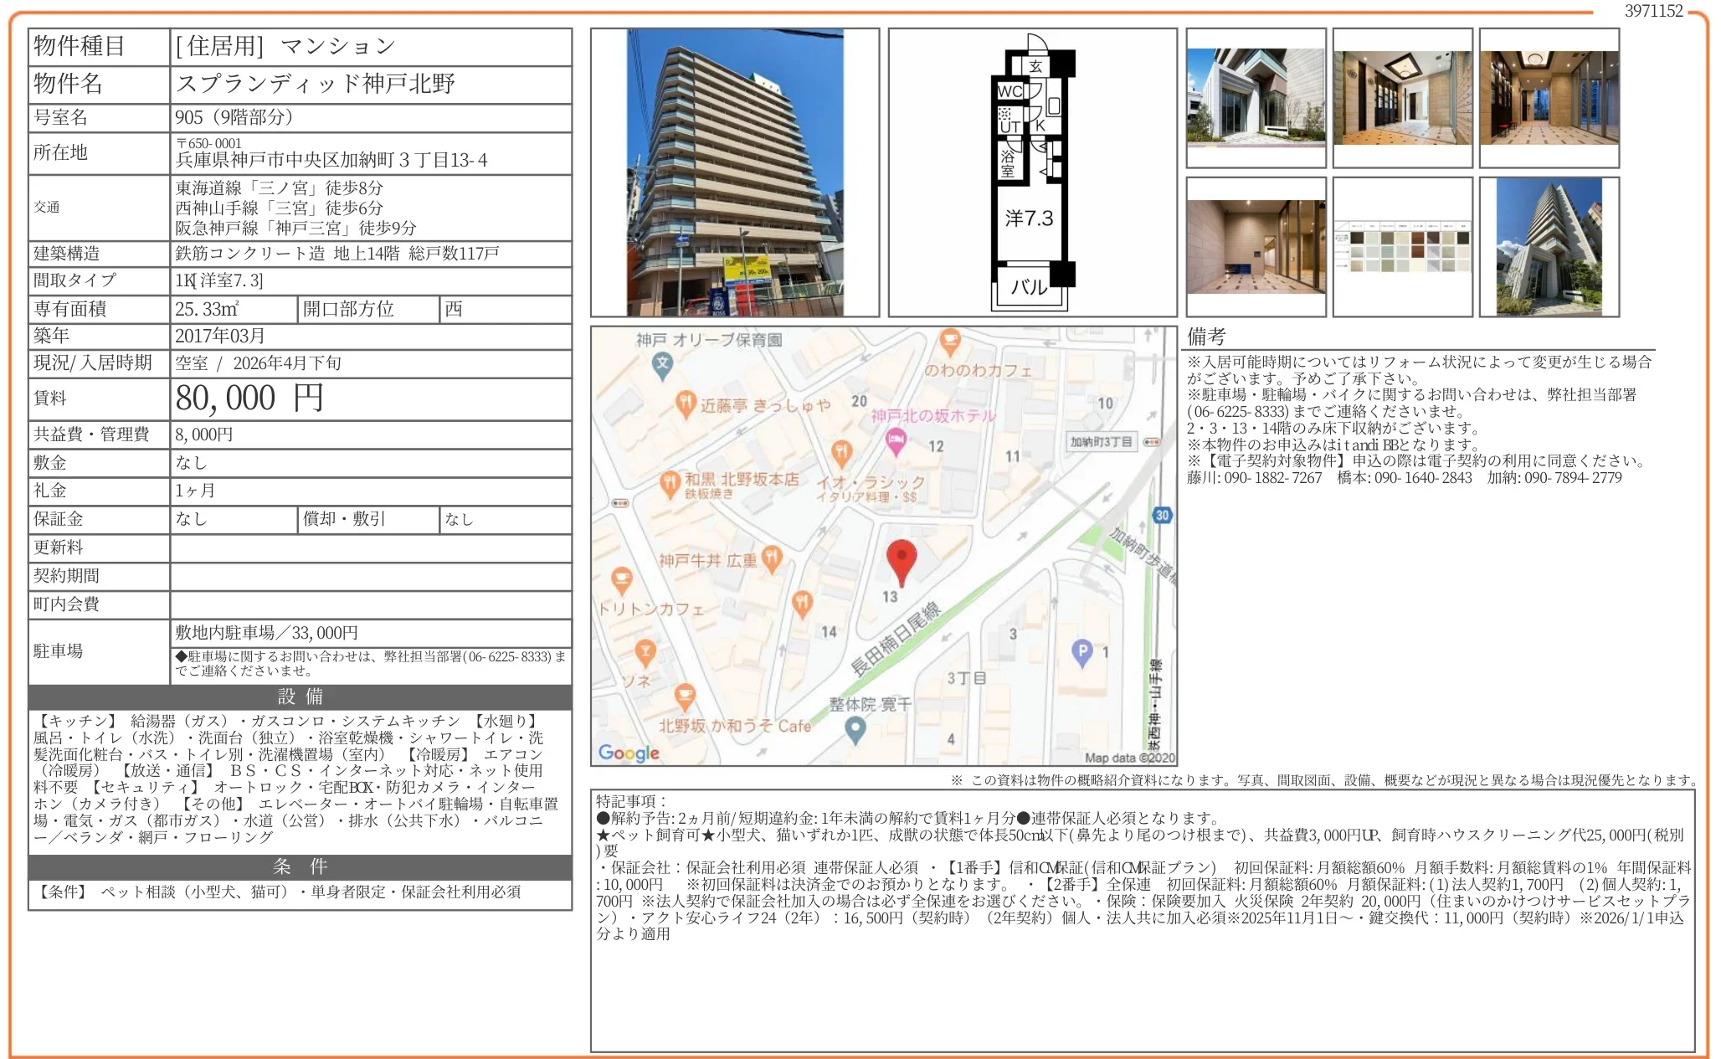Click the 和黒 北野坂本店 restaurant marker

coord(669,481)
